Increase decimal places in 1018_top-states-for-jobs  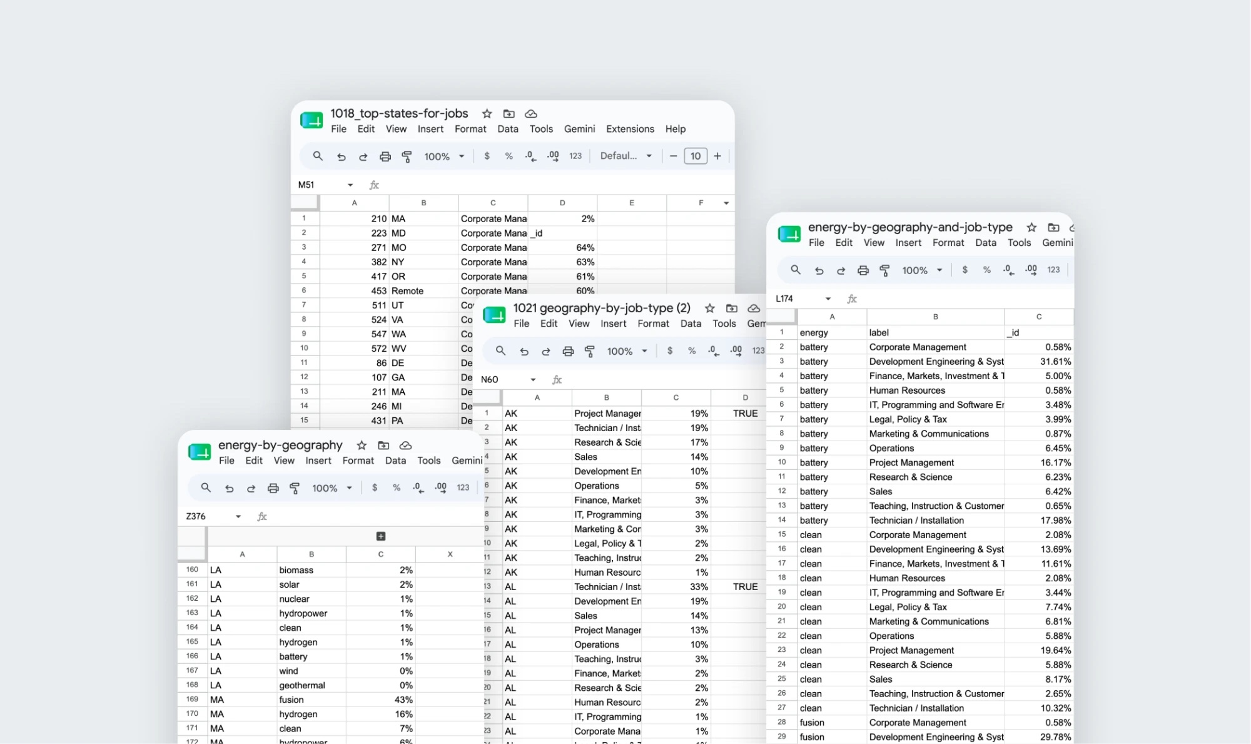coord(553,156)
